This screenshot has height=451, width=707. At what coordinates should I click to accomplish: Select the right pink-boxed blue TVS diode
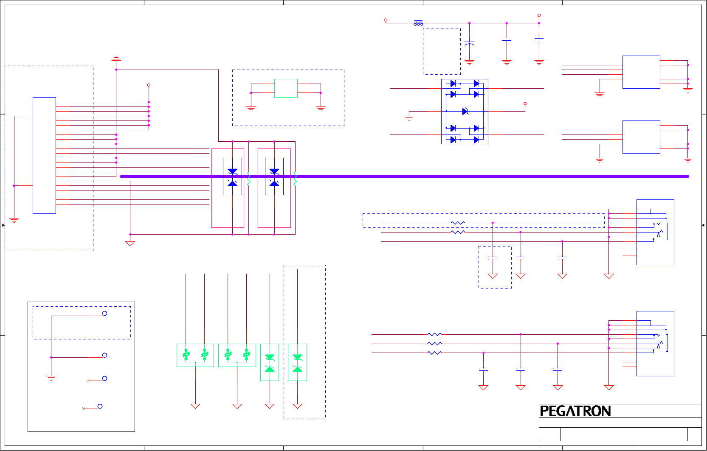[x=274, y=176]
